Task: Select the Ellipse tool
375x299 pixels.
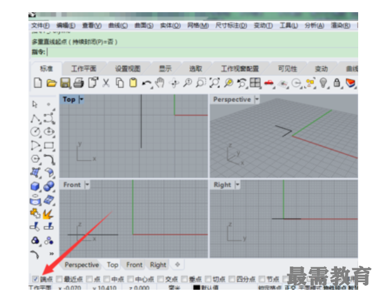Action: (49, 132)
